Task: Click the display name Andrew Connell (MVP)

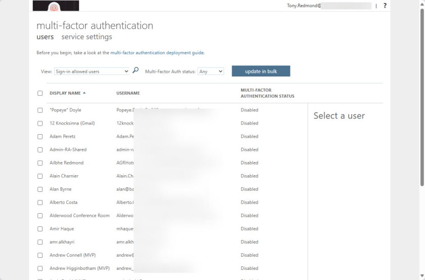Action: point(73,255)
